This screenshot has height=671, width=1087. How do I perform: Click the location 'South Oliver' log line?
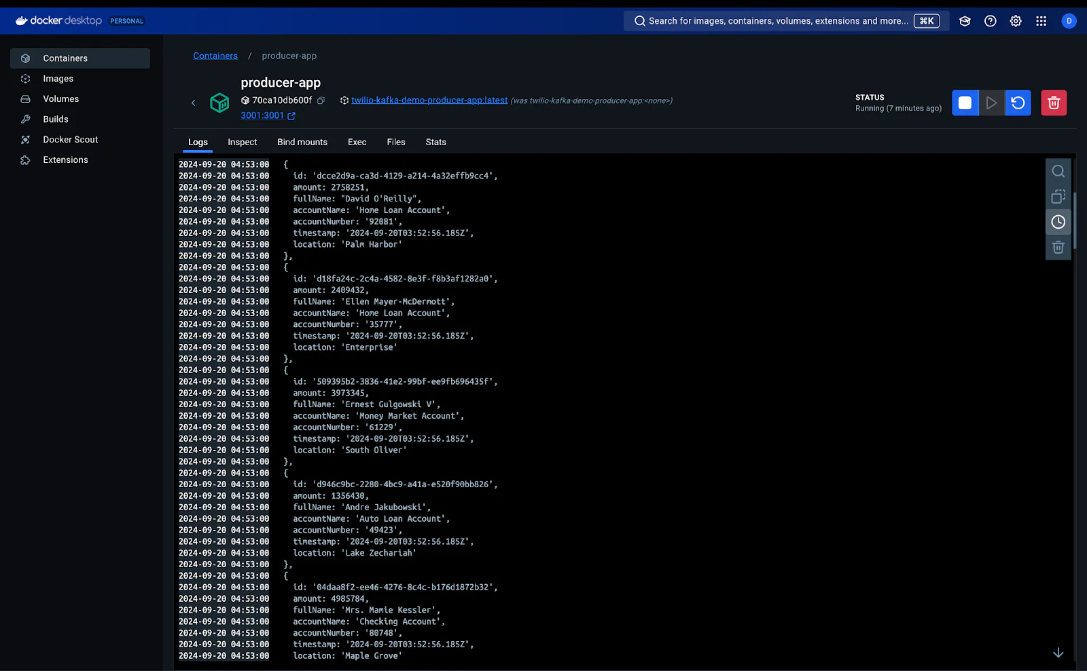click(x=350, y=450)
